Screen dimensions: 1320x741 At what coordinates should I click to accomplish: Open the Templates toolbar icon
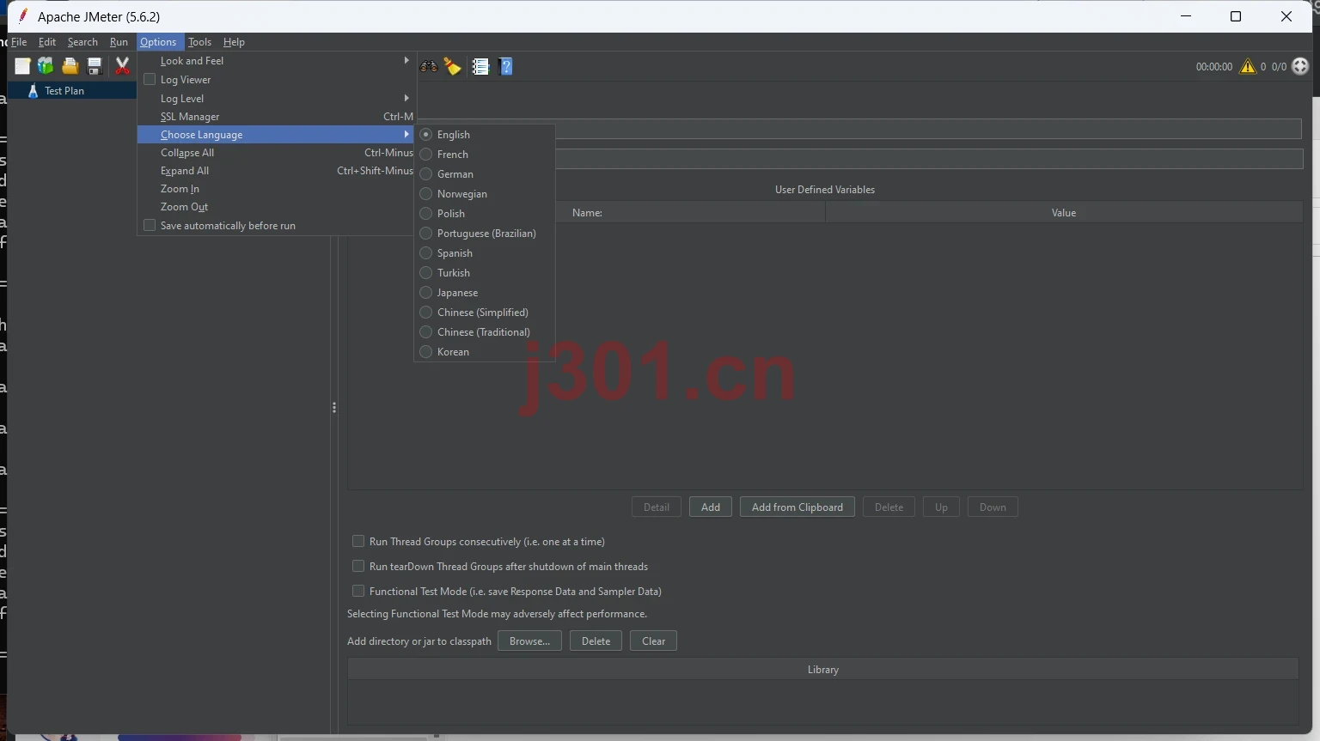(x=46, y=66)
